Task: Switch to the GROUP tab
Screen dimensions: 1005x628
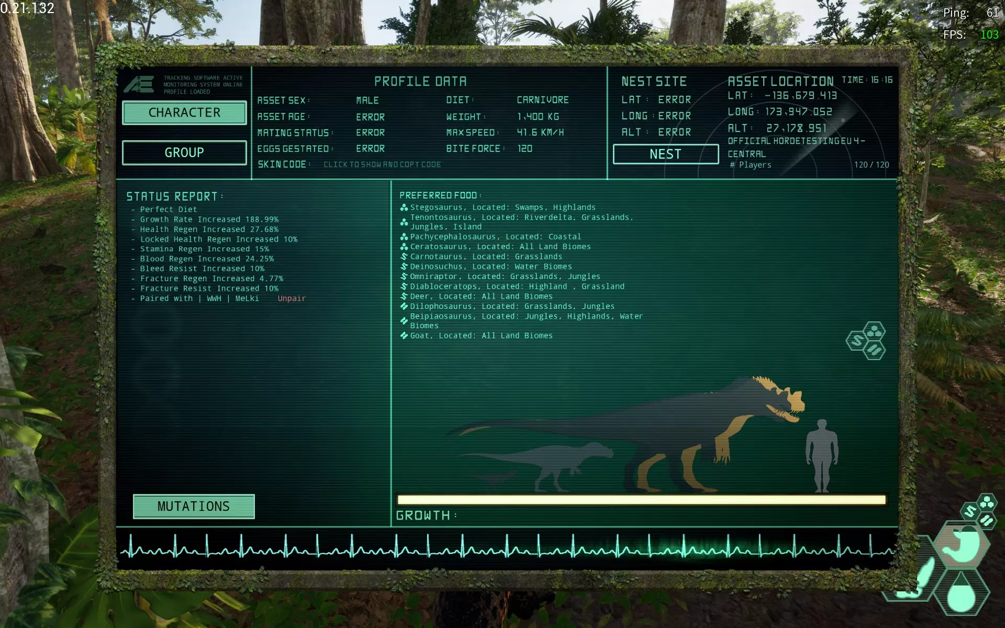Action: pos(184,153)
